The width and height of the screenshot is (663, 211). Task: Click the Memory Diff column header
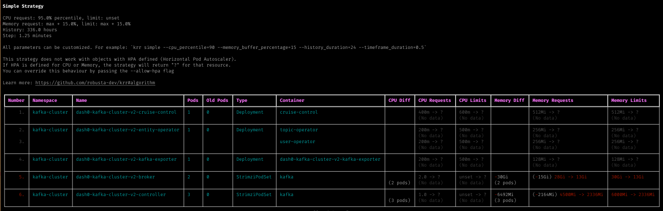pyautogui.click(x=509, y=101)
